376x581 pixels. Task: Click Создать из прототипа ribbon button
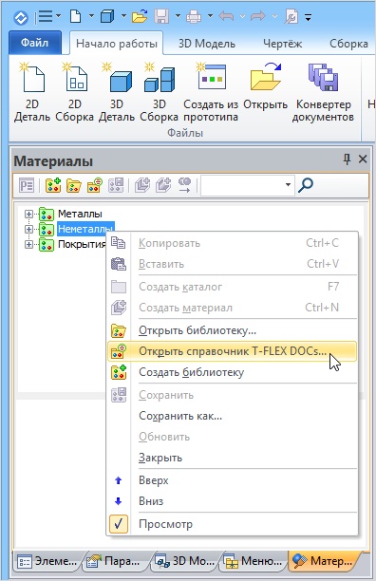[211, 93]
